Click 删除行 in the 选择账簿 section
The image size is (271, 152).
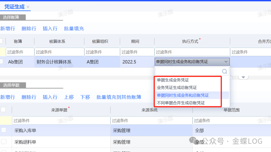29,29
